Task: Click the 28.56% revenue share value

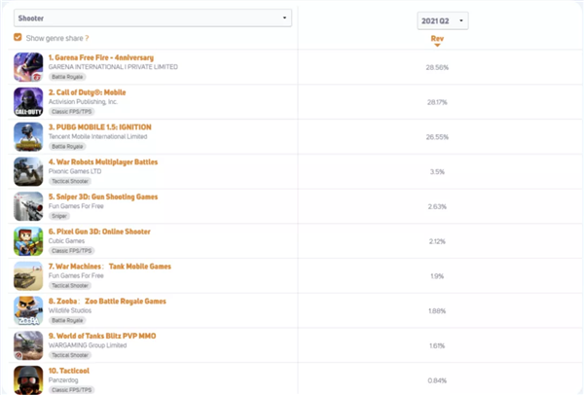Action: [x=437, y=67]
